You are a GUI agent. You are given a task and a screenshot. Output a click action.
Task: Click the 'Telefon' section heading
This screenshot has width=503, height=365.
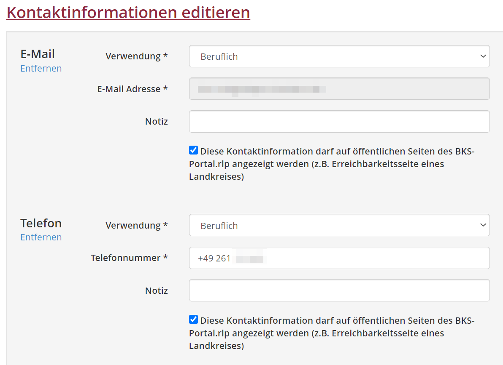tap(41, 223)
